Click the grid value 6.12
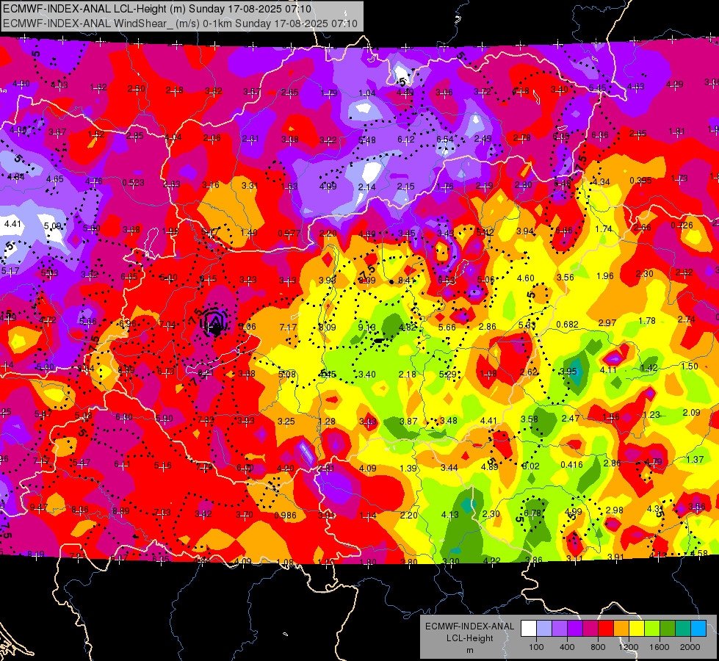 406,140
